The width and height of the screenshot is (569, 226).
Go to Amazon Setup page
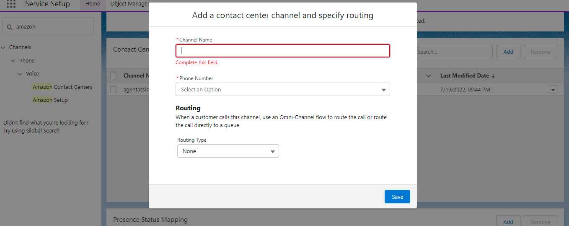click(50, 100)
